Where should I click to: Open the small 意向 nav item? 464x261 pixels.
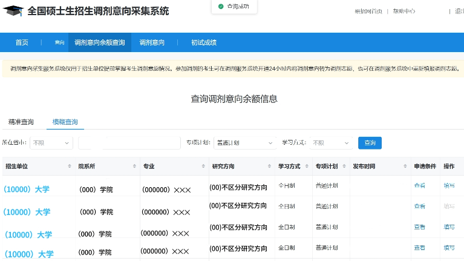[59, 42]
